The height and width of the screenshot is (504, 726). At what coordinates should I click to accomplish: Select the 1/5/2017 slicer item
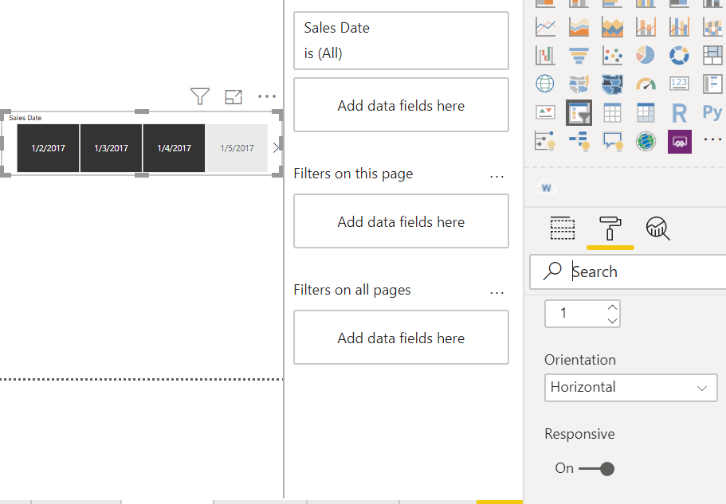(237, 148)
